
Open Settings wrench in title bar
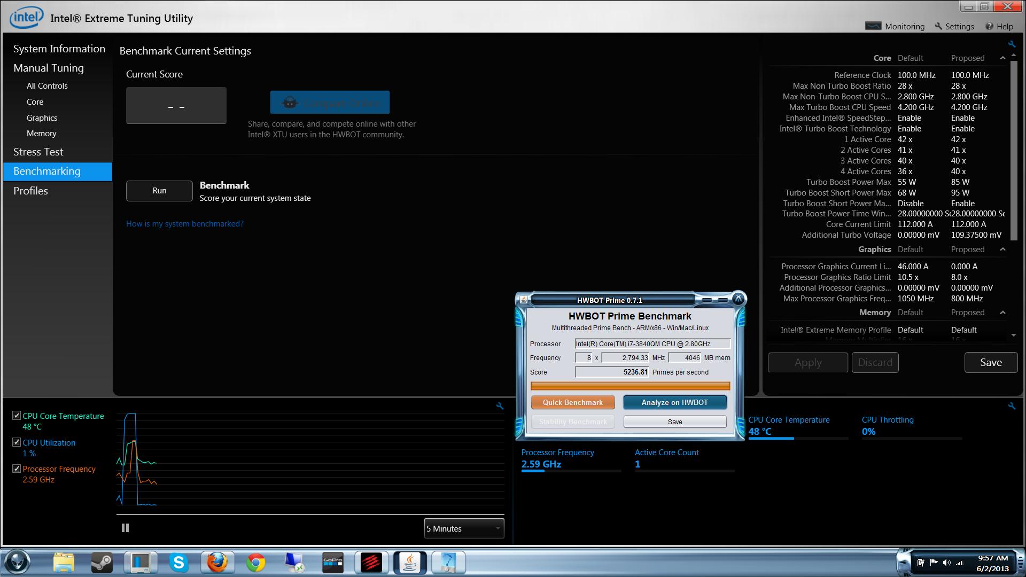coord(938,26)
